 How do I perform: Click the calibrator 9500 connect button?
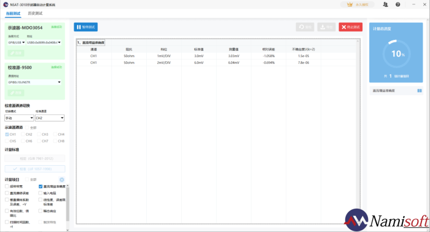pyautogui.click(x=16, y=93)
